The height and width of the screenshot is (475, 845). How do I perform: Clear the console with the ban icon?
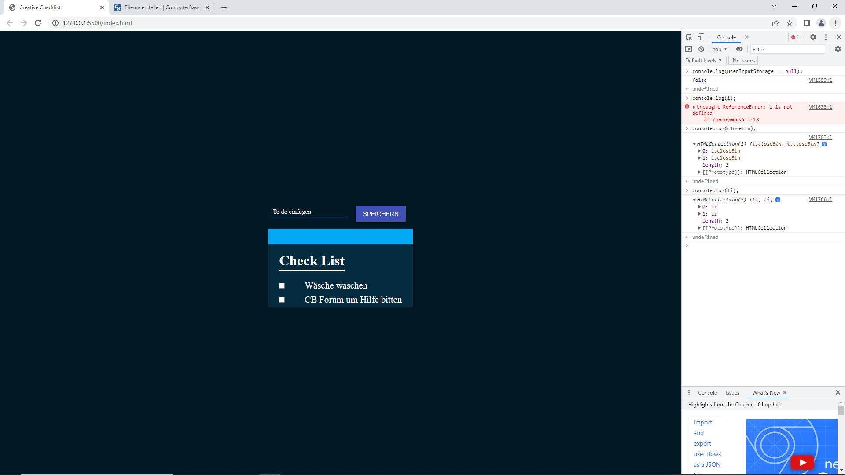click(701, 49)
